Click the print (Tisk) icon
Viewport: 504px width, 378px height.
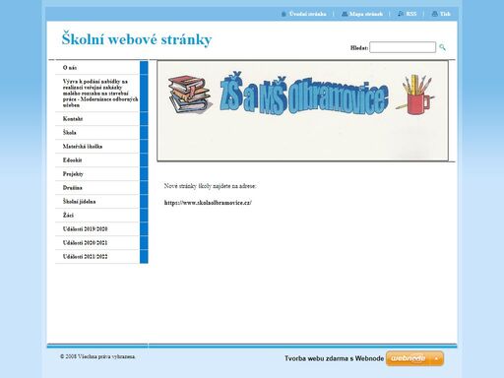pos(434,14)
